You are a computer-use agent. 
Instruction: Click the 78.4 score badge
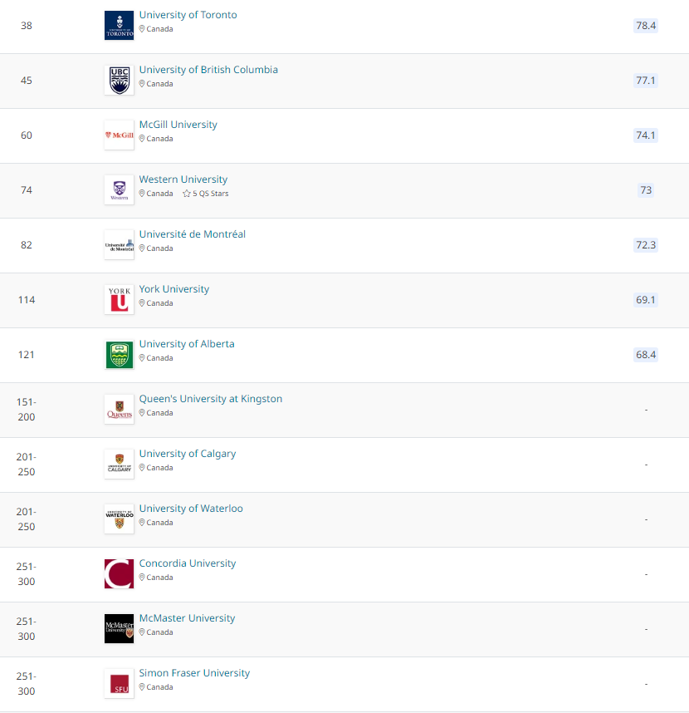[646, 26]
